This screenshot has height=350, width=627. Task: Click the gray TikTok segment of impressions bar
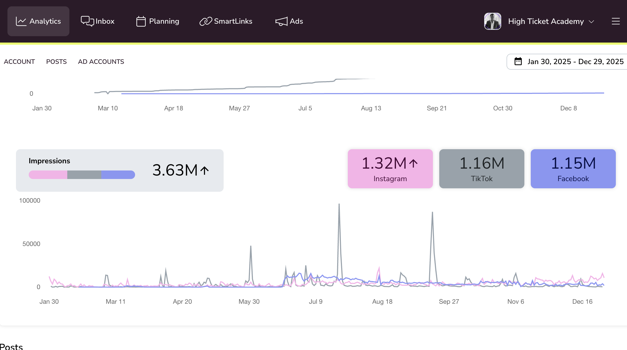click(84, 175)
